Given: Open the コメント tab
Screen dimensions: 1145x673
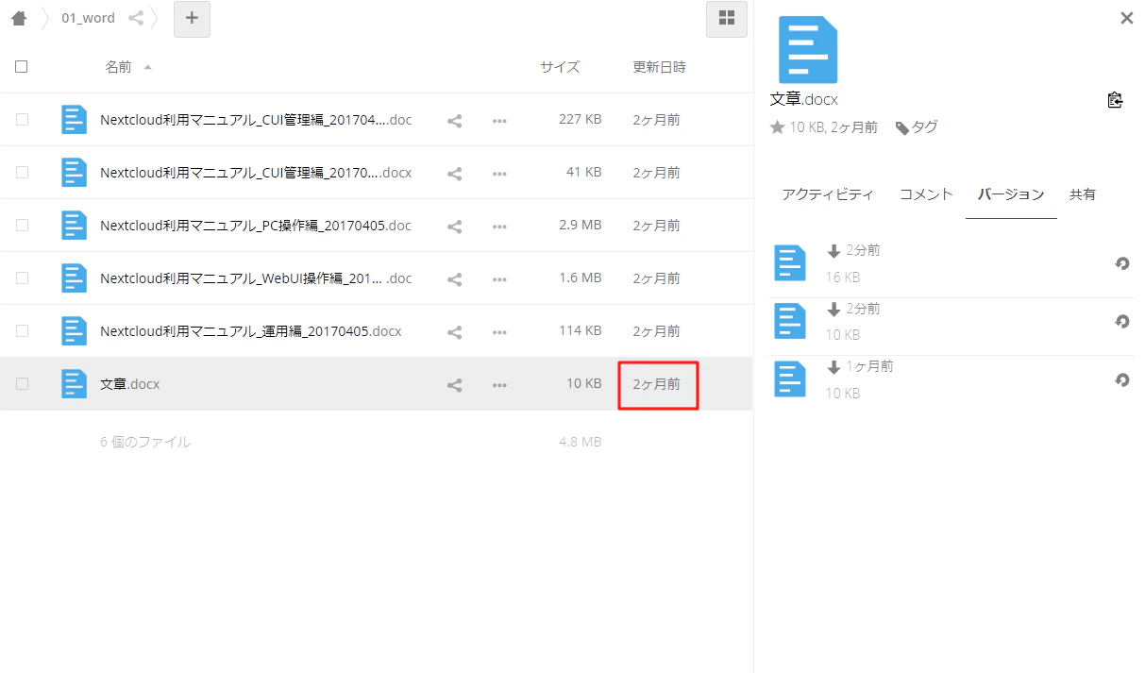Looking at the screenshot, I should tap(926, 194).
